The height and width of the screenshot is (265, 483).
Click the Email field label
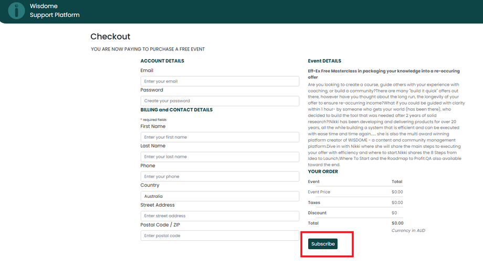(x=147, y=70)
